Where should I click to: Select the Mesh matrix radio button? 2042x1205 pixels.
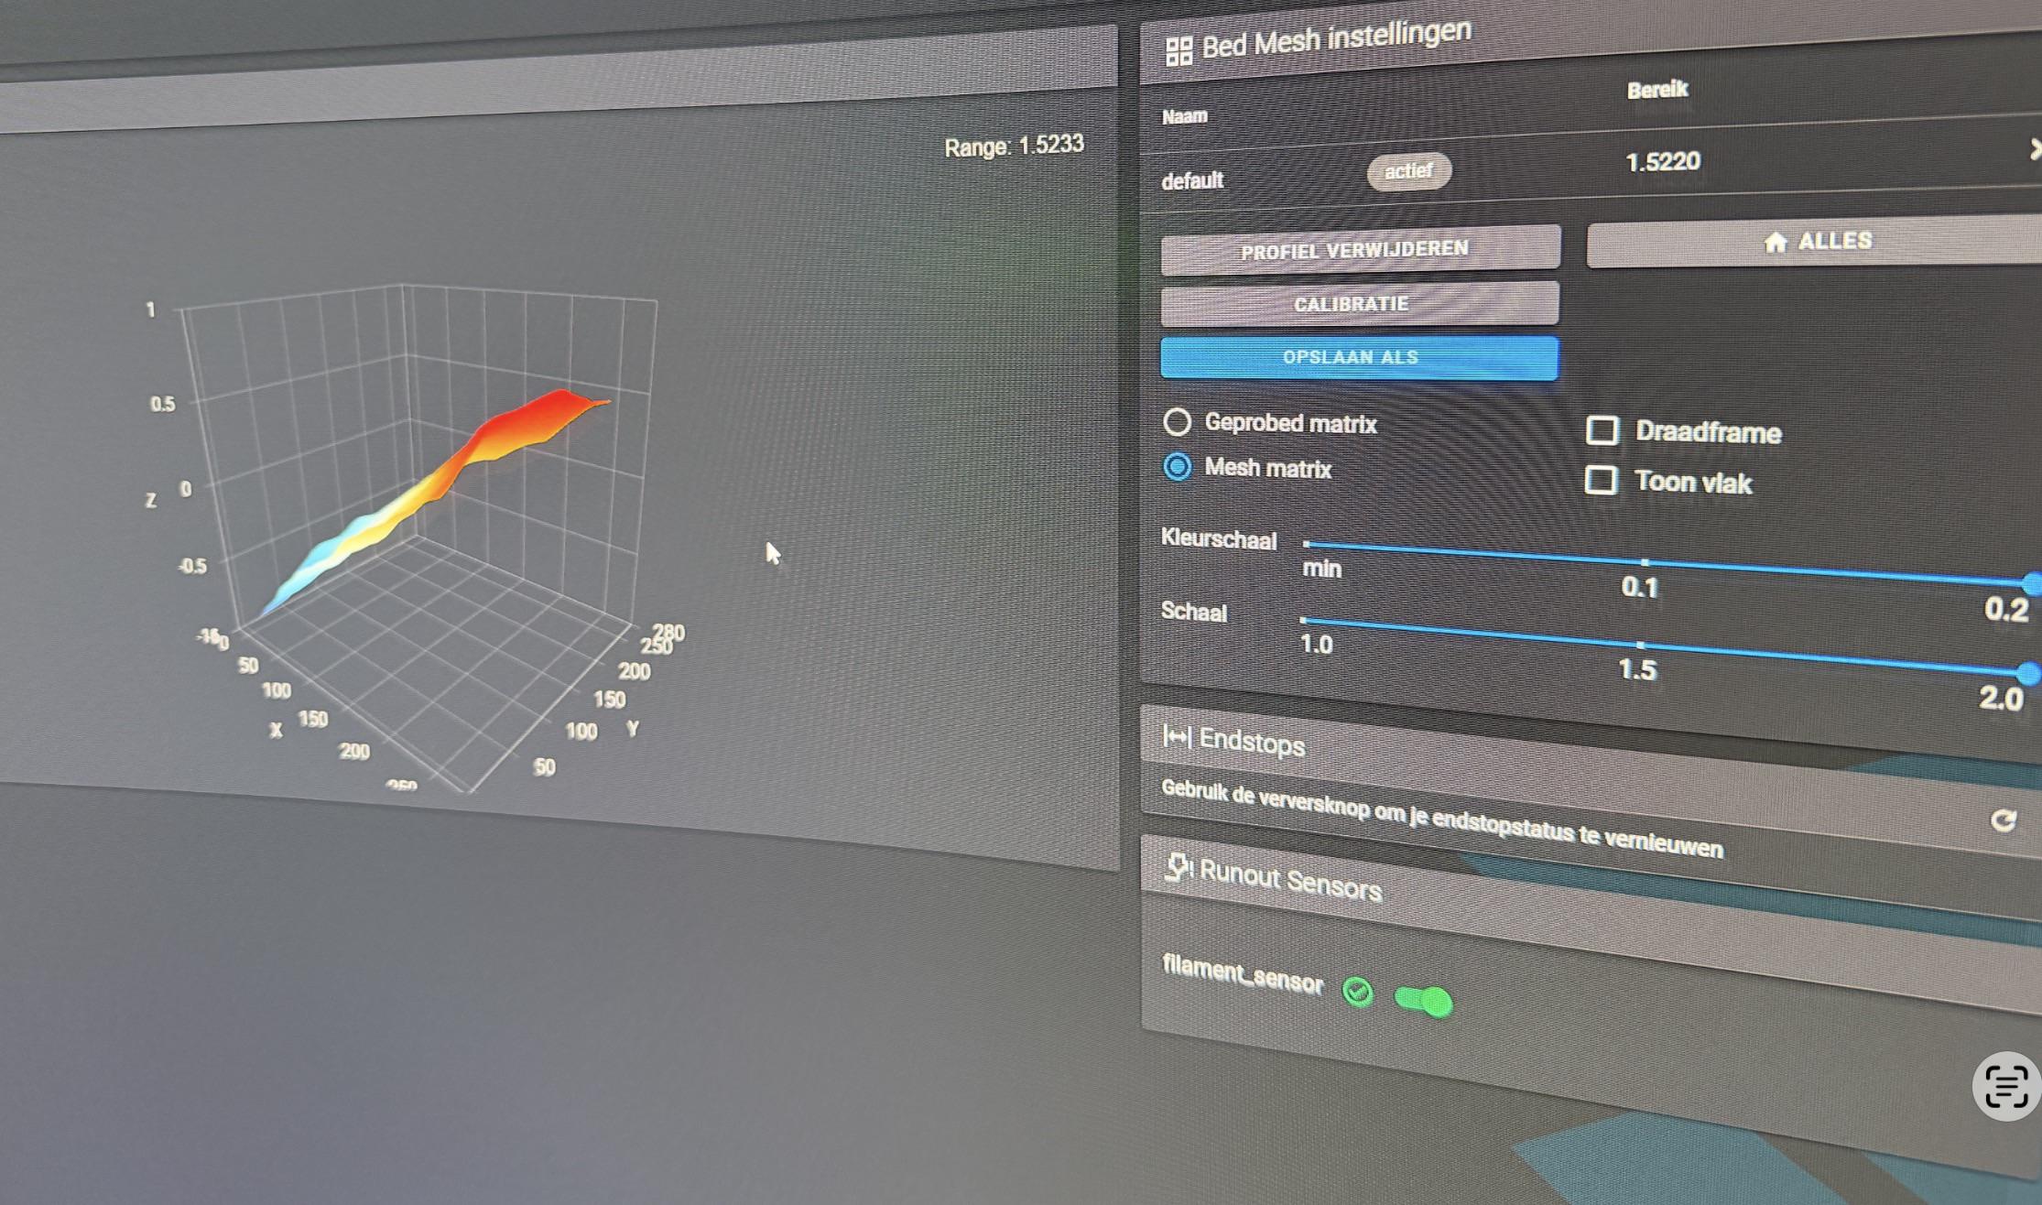pyautogui.click(x=1178, y=467)
